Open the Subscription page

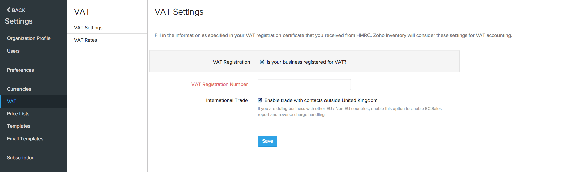coord(21,158)
